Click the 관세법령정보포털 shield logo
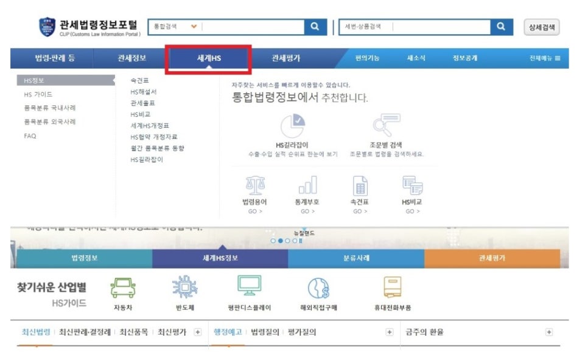Viewport: 588px width, 360px height. (x=47, y=27)
